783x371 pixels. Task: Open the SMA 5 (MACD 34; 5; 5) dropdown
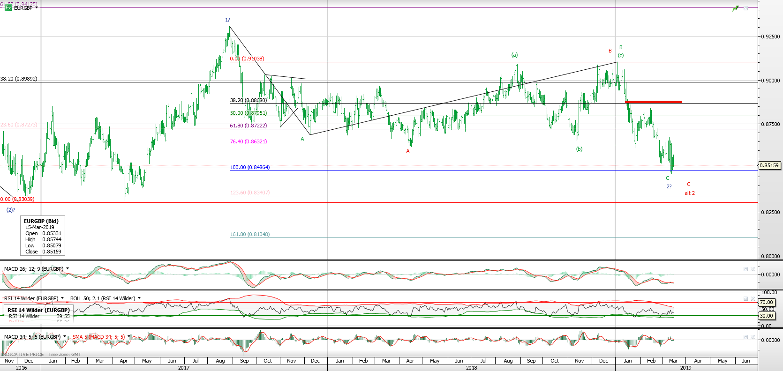(129, 337)
